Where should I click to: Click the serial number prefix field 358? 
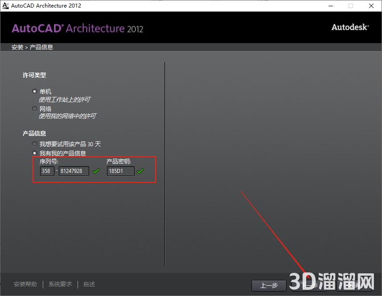click(x=47, y=171)
